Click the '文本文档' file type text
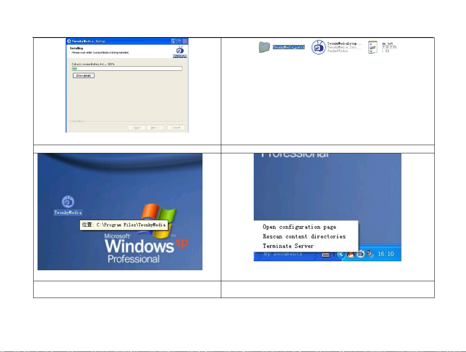466x352 pixels. point(389,47)
